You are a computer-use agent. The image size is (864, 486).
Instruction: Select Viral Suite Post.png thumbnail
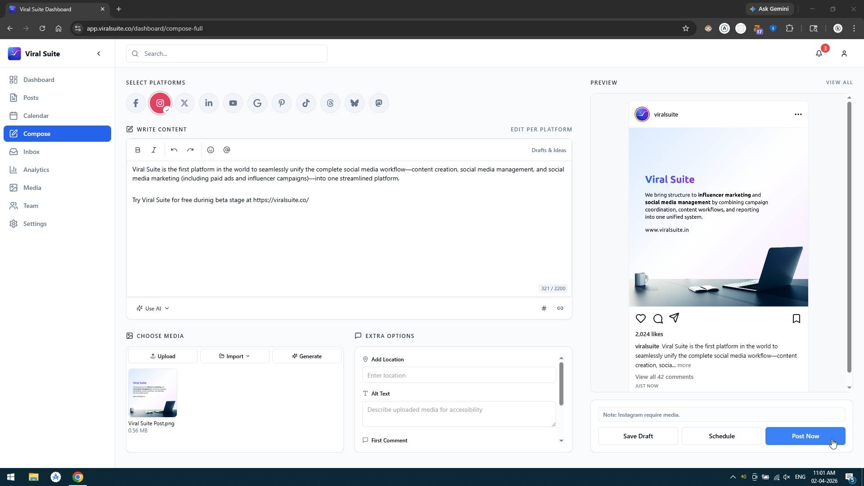point(153,393)
